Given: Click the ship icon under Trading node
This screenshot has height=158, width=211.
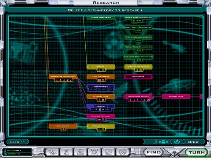Looking at the screenshot, I should [x=99, y=70].
